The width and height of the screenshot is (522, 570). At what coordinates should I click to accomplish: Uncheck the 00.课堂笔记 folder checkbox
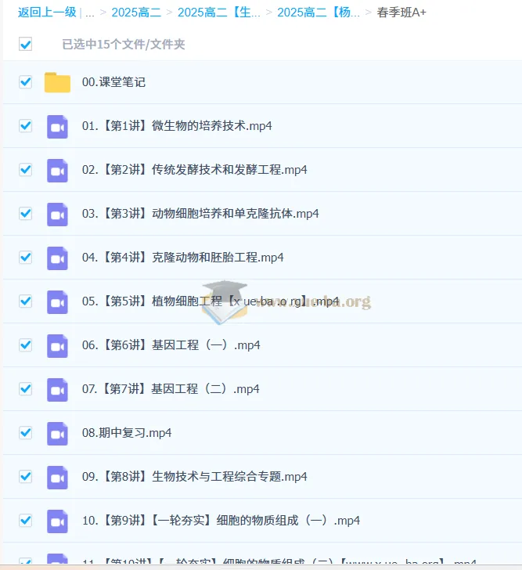(26, 82)
